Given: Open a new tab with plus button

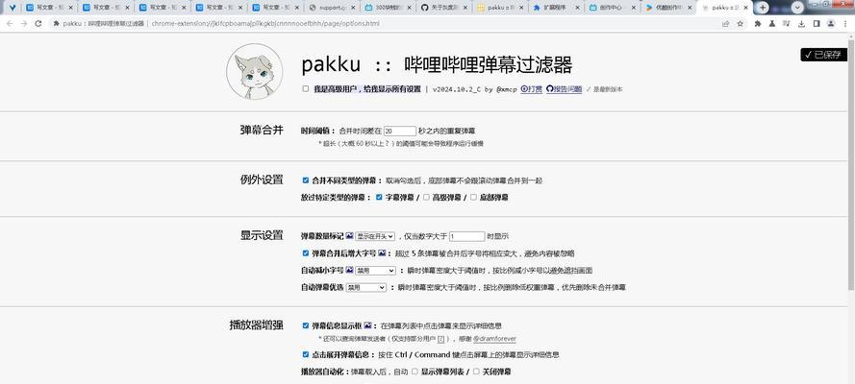Looking at the screenshot, I should tap(763, 8).
